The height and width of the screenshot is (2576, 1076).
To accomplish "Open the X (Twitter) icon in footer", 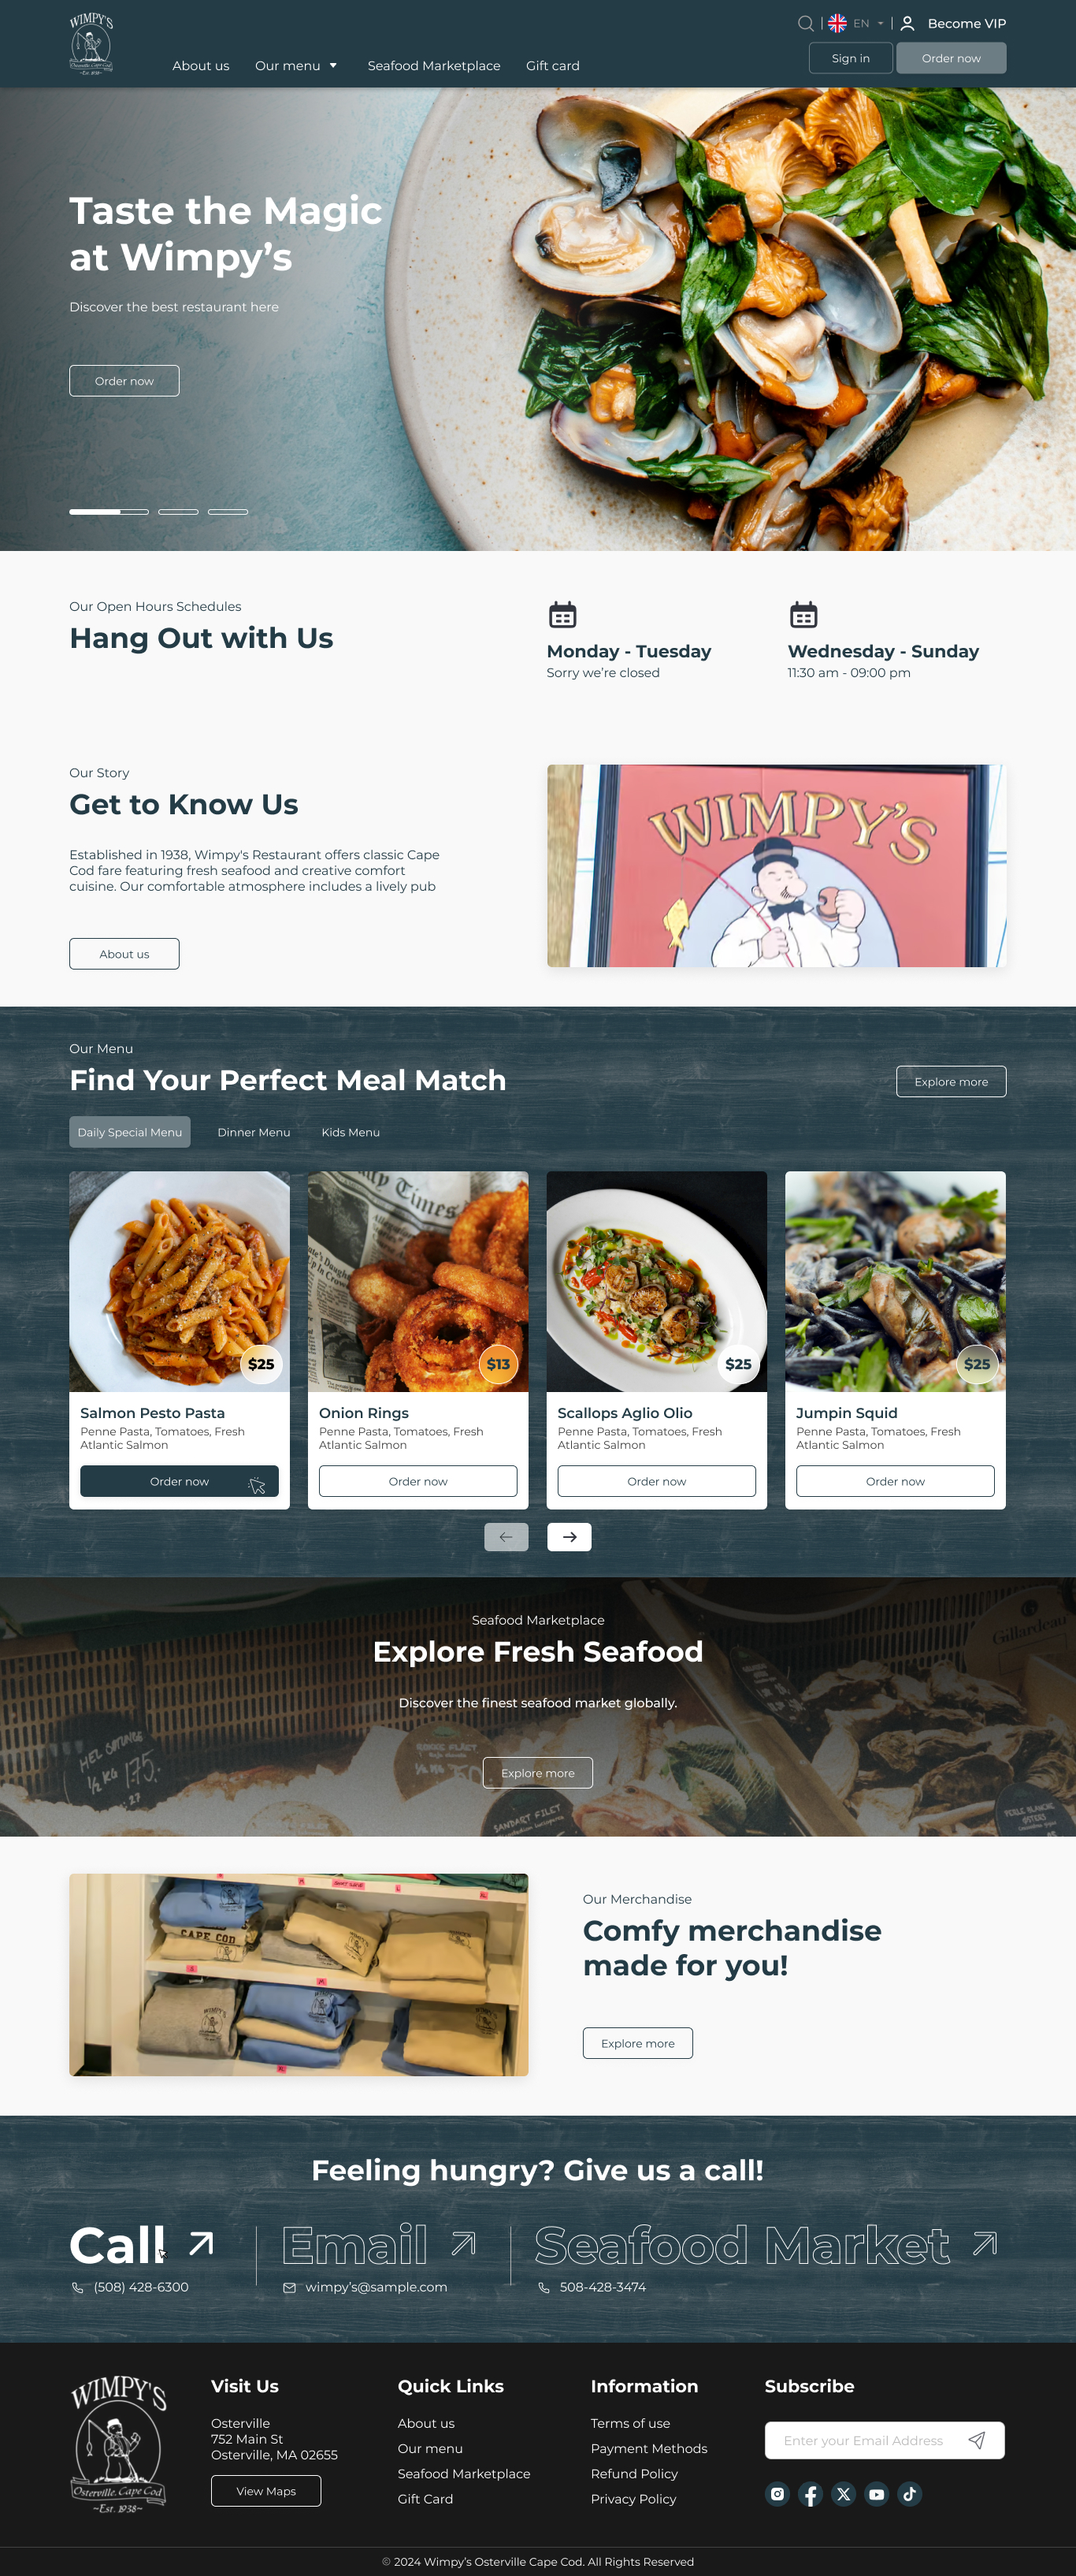I will coord(843,2494).
